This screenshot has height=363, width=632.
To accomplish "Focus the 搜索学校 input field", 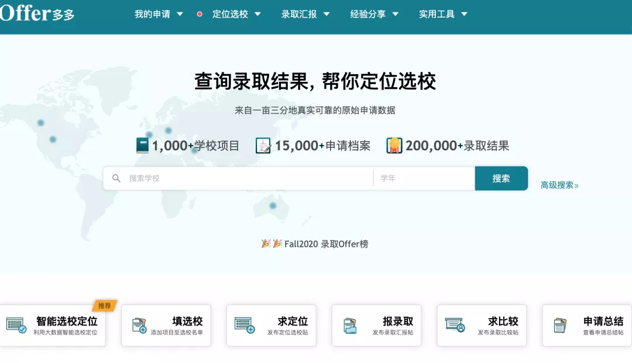I will pyautogui.click(x=246, y=178).
